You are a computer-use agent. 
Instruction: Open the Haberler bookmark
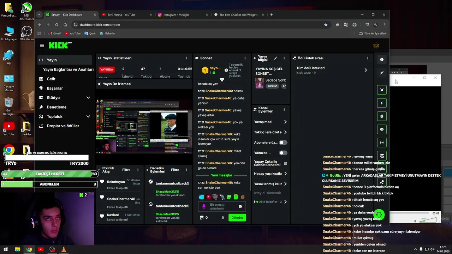click(x=107, y=33)
